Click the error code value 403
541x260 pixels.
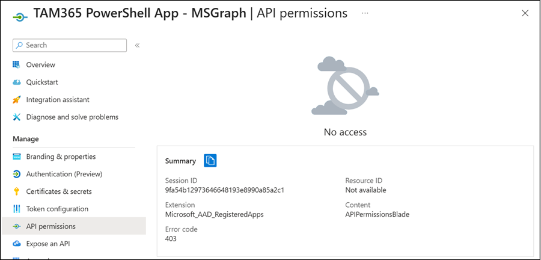click(171, 238)
